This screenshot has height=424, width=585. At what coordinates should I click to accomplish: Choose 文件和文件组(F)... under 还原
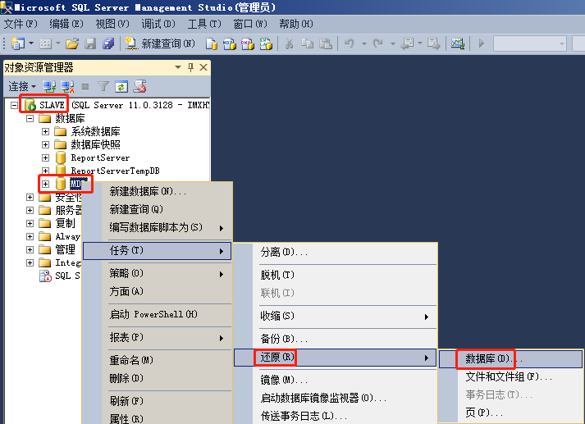point(510,376)
